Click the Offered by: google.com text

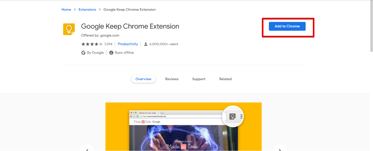point(100,35)
